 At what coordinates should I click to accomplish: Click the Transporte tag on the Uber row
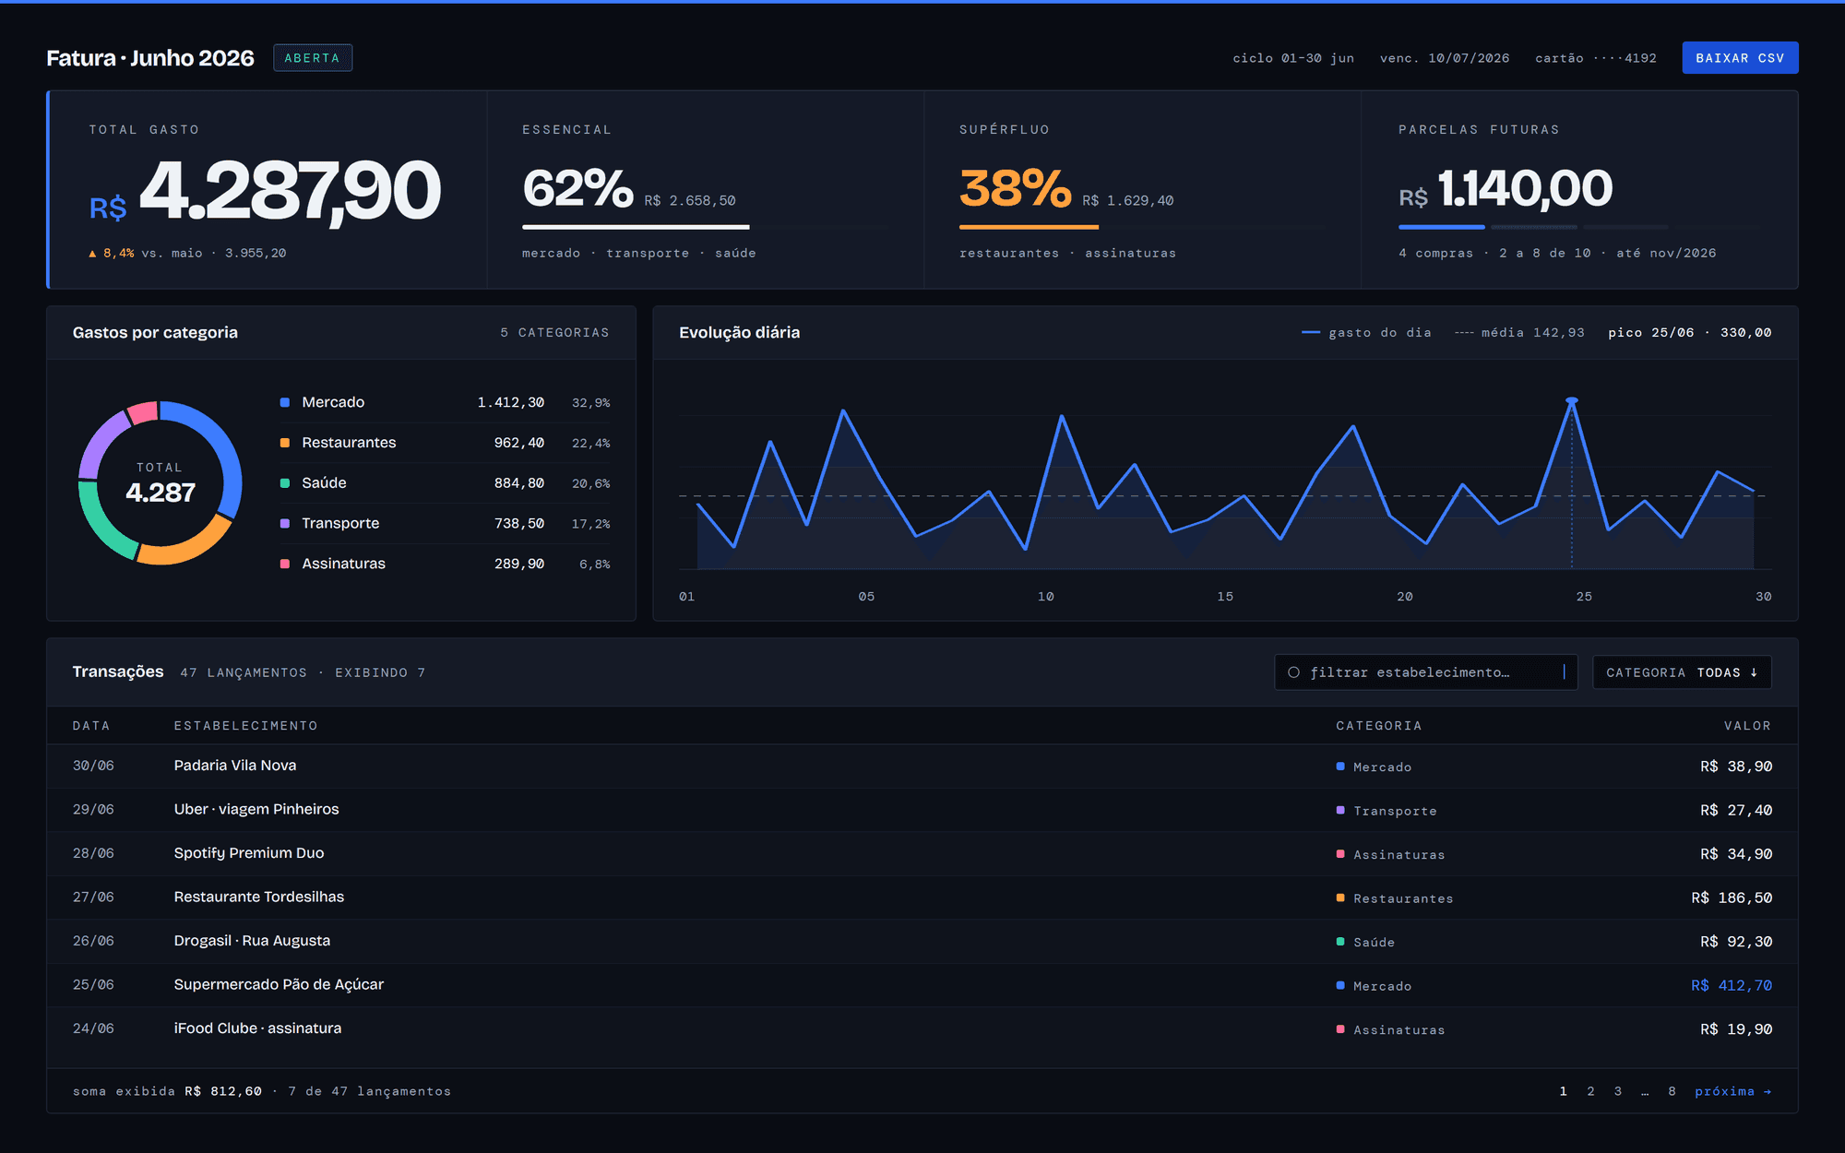tap(1387, 811)
